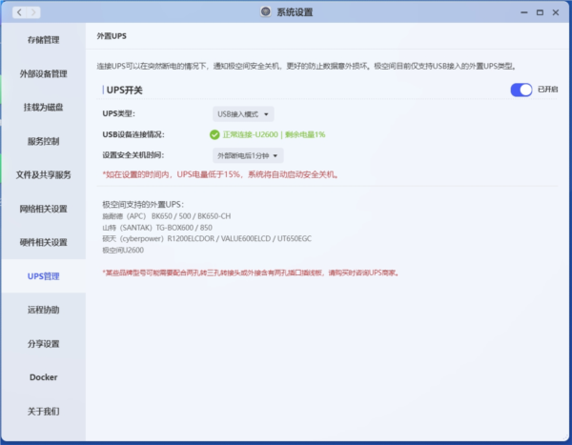Click the 已开启 label beside toggle
This screenshot has height=445, width=572.
[548, 90]
